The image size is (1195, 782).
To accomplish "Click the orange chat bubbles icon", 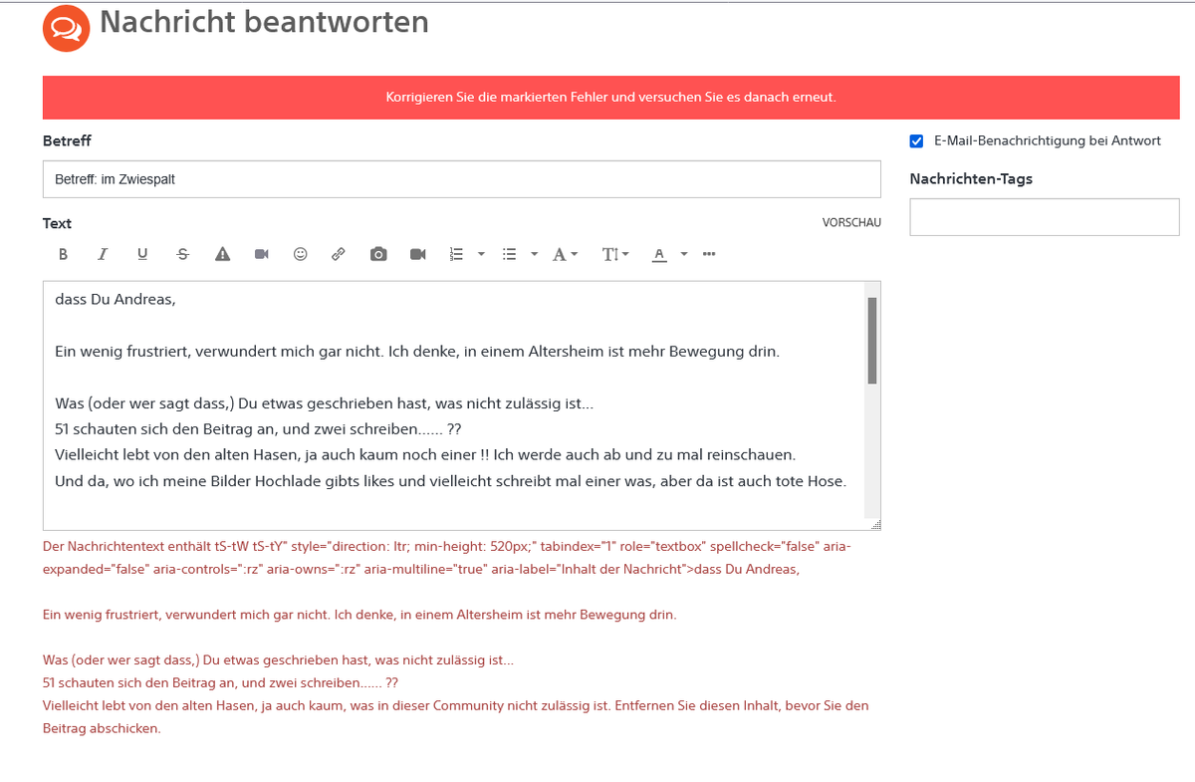I will tap(67, 27).
